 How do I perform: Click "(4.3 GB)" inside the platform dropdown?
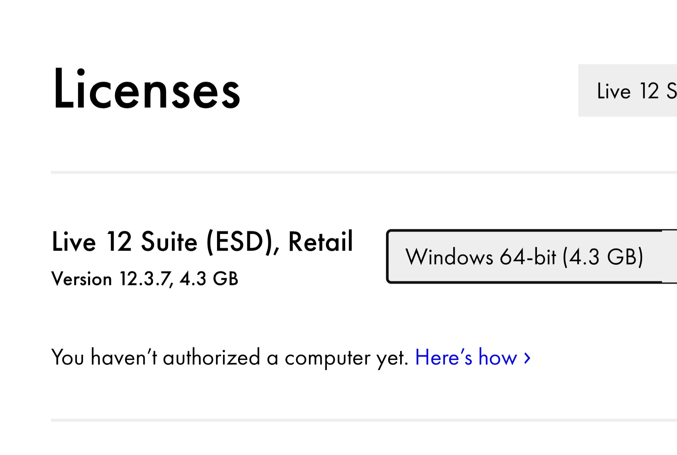tap(603, 257)
